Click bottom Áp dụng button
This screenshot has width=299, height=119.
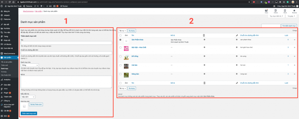[132, 88]
